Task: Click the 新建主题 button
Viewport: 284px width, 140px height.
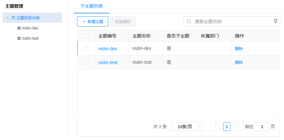Action: pyautogui.click(x=93, y=21)
